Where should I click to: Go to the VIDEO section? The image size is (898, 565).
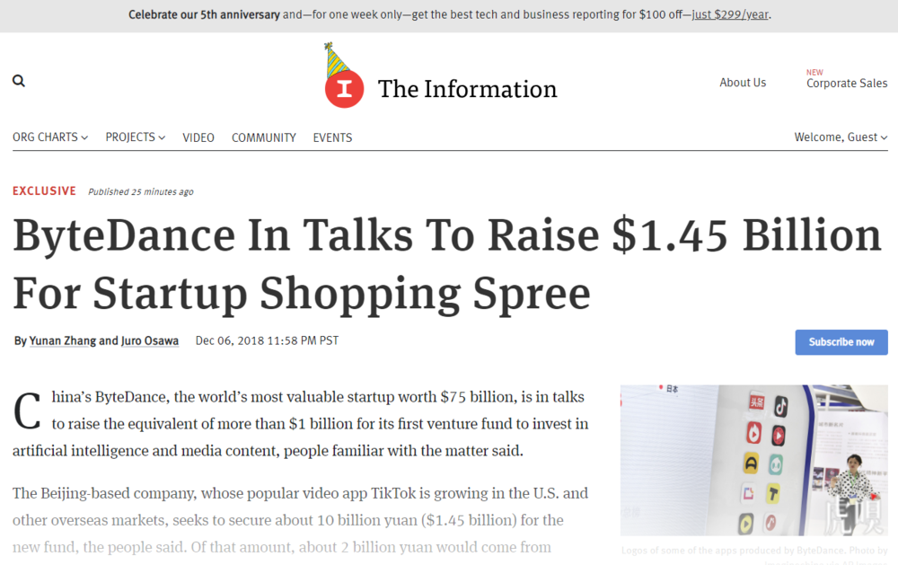pos(198,138)
